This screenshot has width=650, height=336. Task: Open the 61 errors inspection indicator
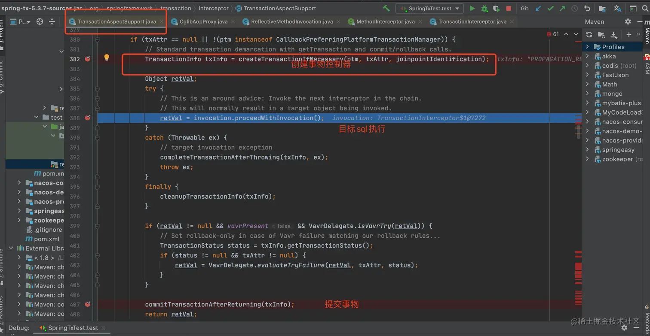pos(553,34)
